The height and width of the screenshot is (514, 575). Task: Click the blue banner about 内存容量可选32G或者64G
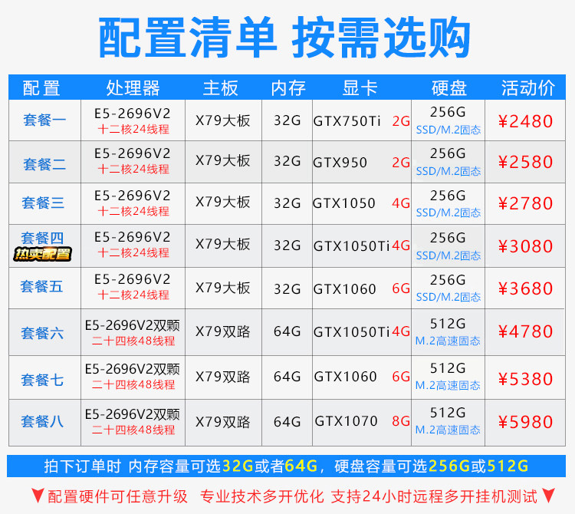coord(287,466)
